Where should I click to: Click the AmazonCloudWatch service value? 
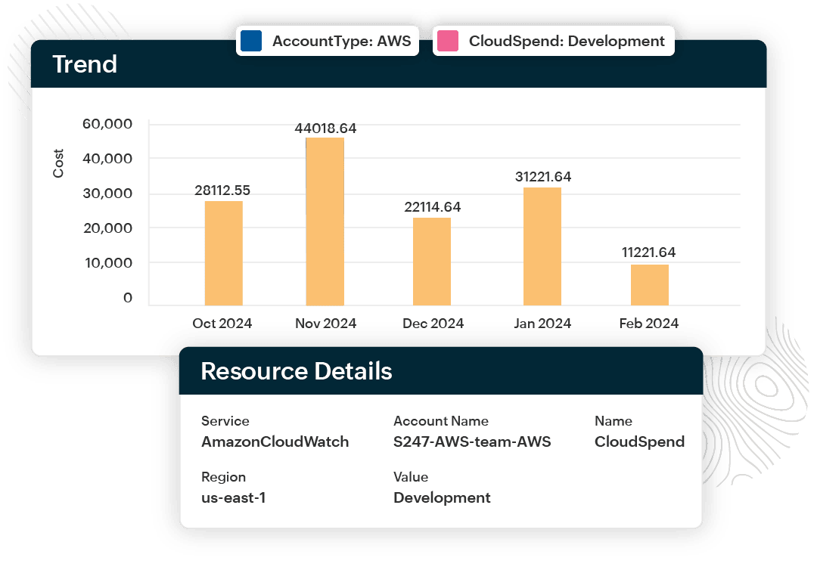275,441
